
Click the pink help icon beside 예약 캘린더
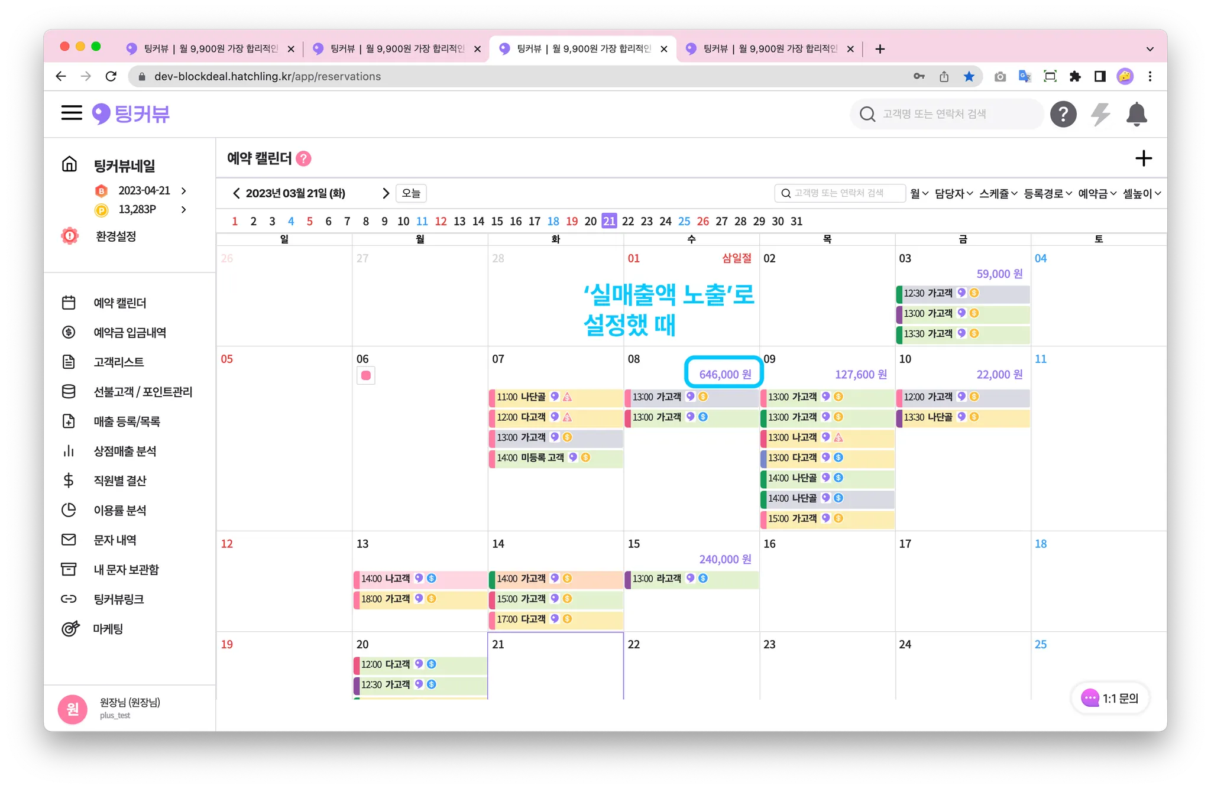coord(303,158)
